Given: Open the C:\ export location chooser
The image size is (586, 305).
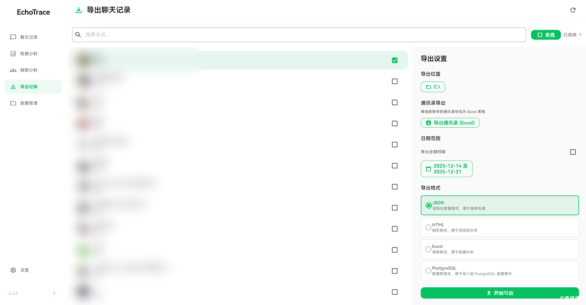Looking at the screenshot, I should 433,87.
